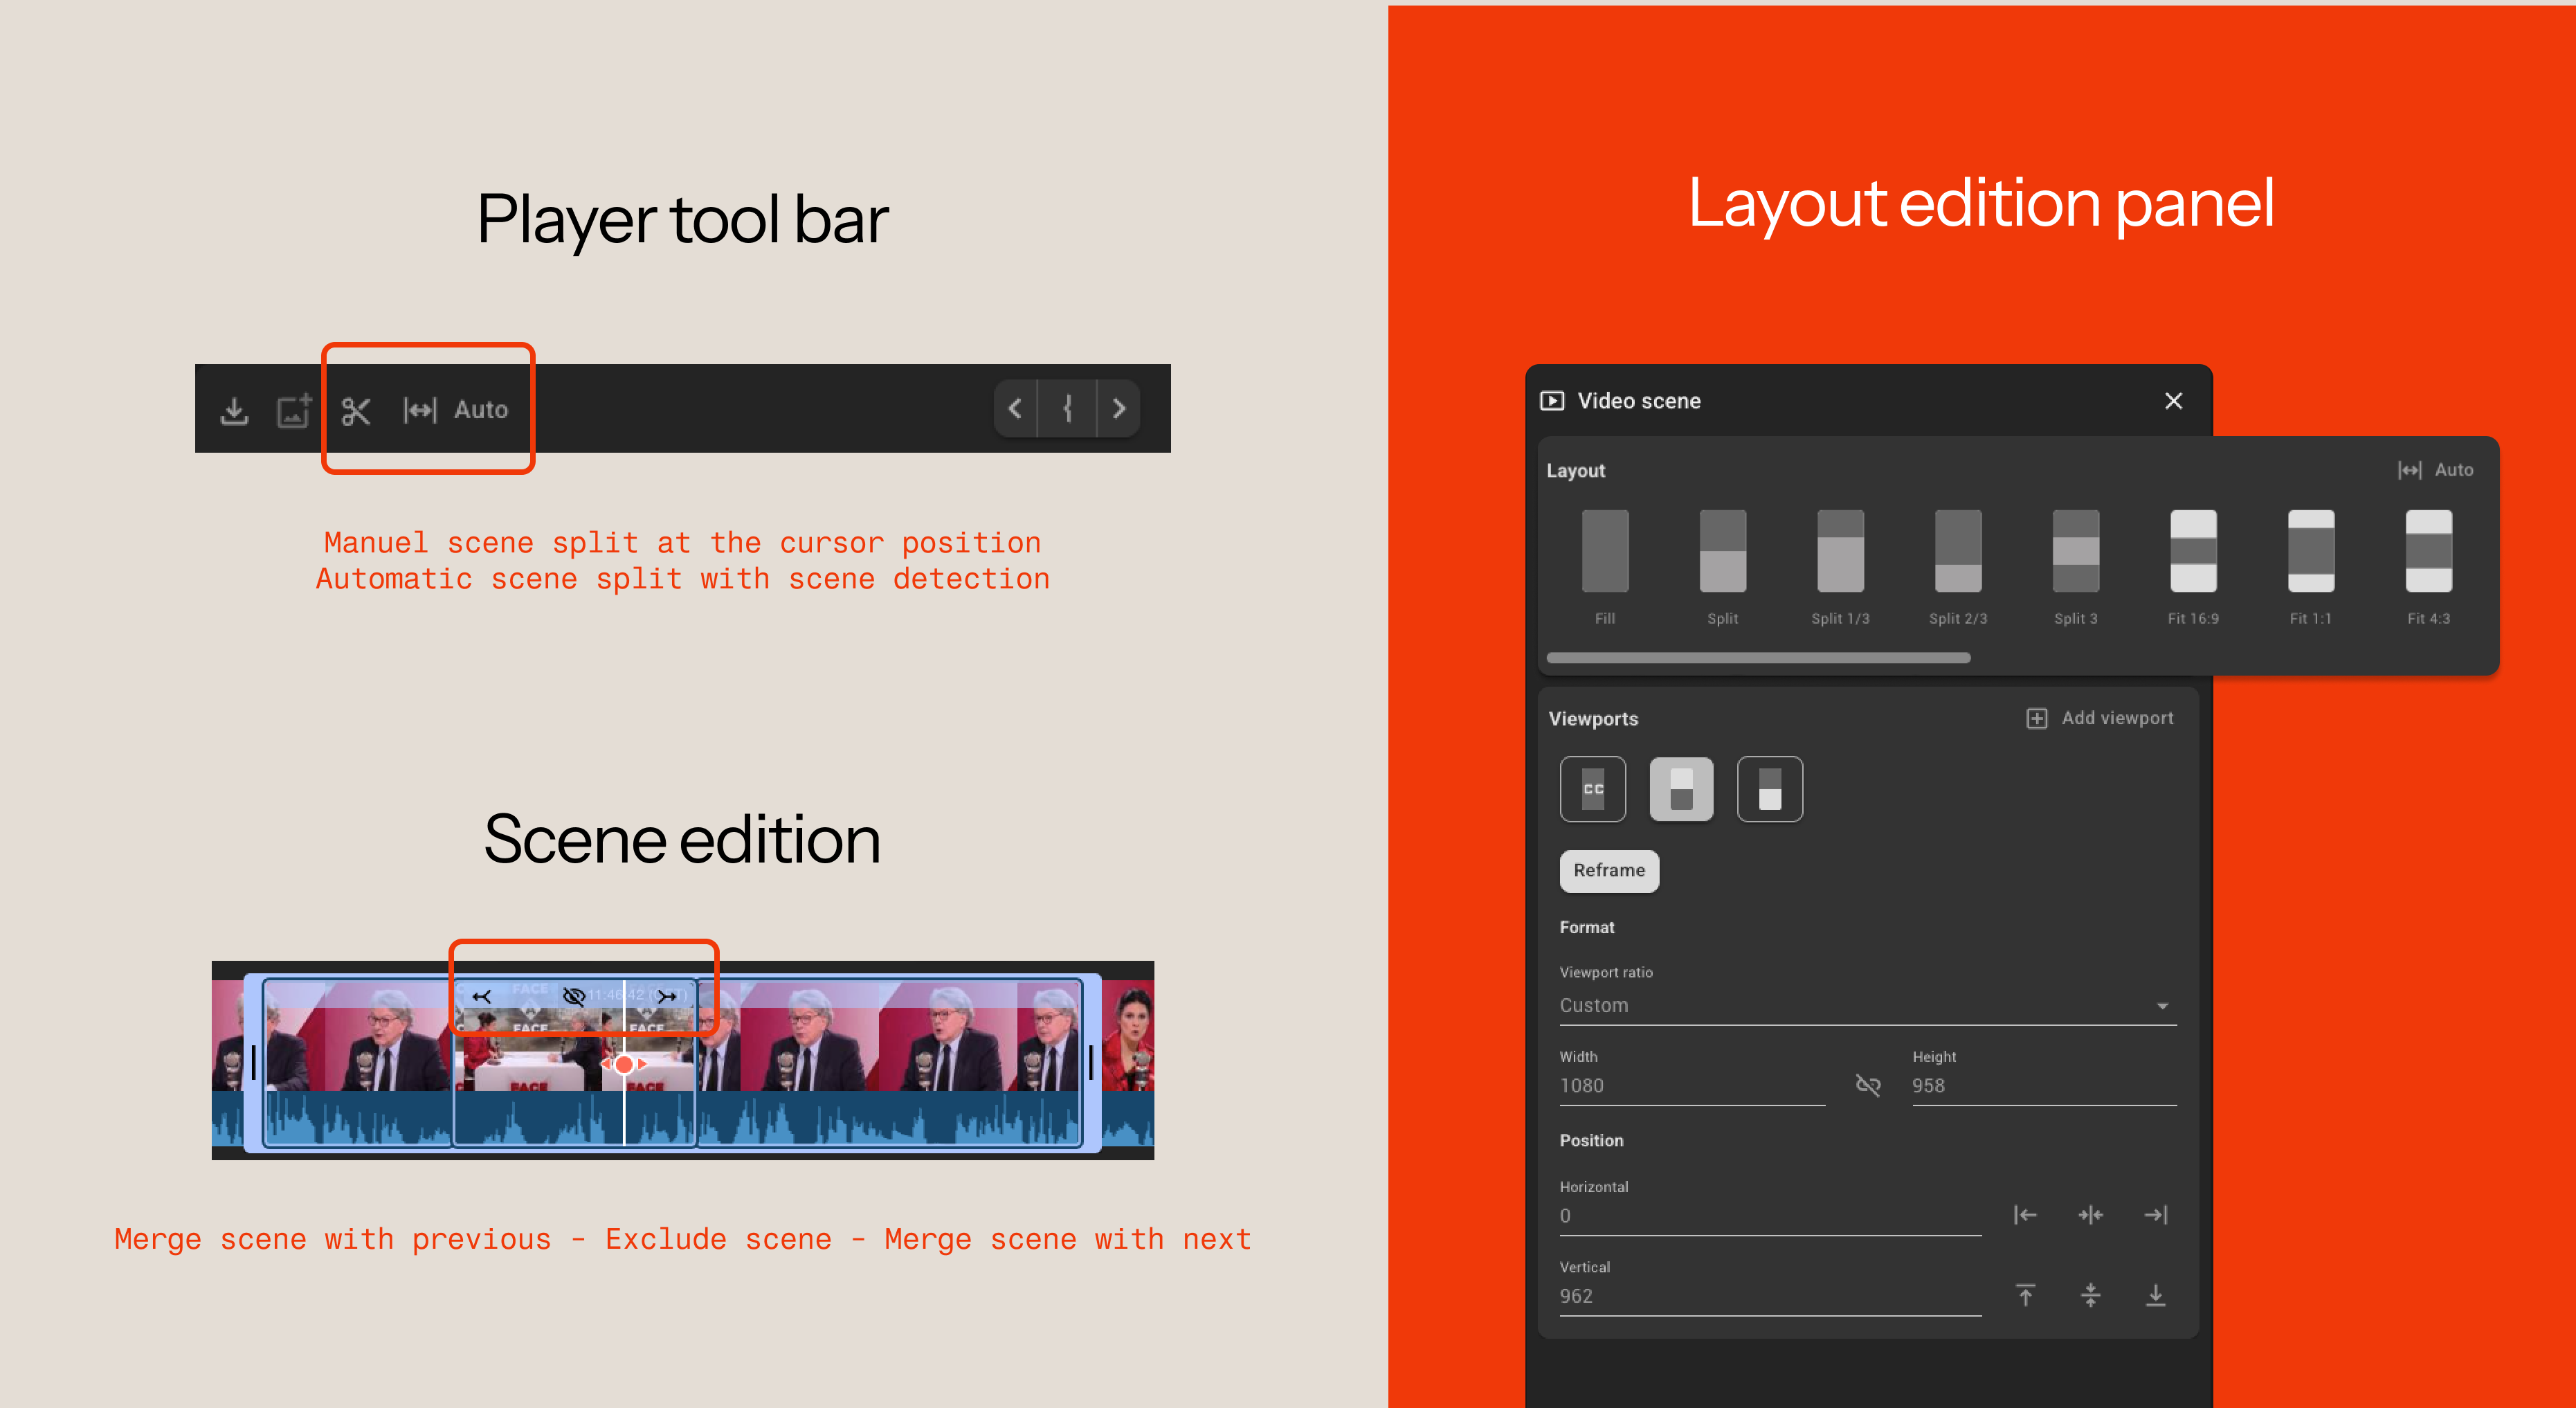Click the scissors scene split icon
Viewport: 2576px width, 1408px height.
pyautogui.click(x=356, y=411)
